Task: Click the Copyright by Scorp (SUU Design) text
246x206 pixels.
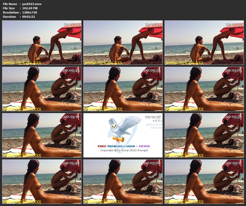Action: (124, 150)
